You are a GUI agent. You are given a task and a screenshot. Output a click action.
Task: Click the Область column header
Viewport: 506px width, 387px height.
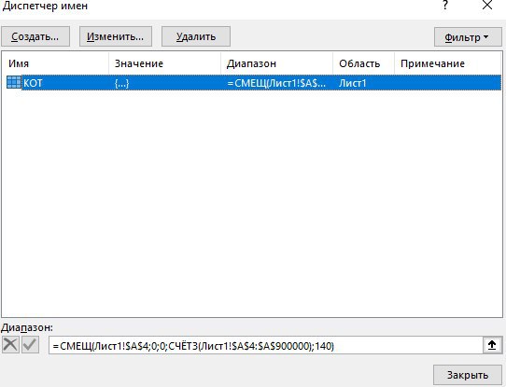tap(364, 63)
